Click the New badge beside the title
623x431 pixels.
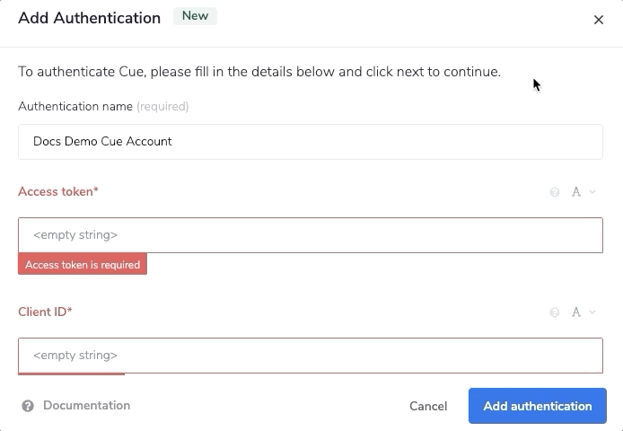(x=195, y=16)
